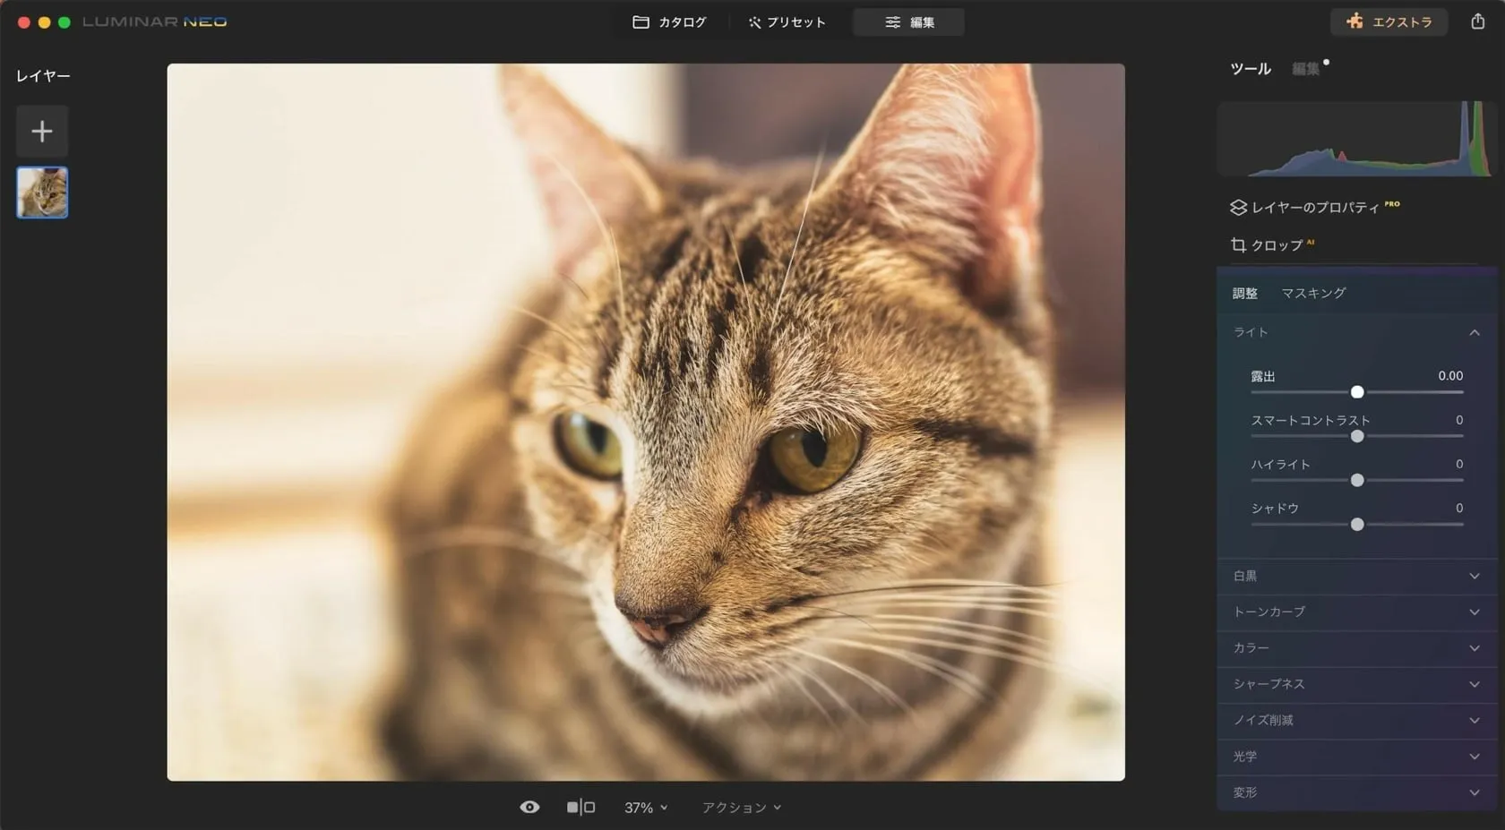Open the カタログ catalog tab

[x=670, y=21]
